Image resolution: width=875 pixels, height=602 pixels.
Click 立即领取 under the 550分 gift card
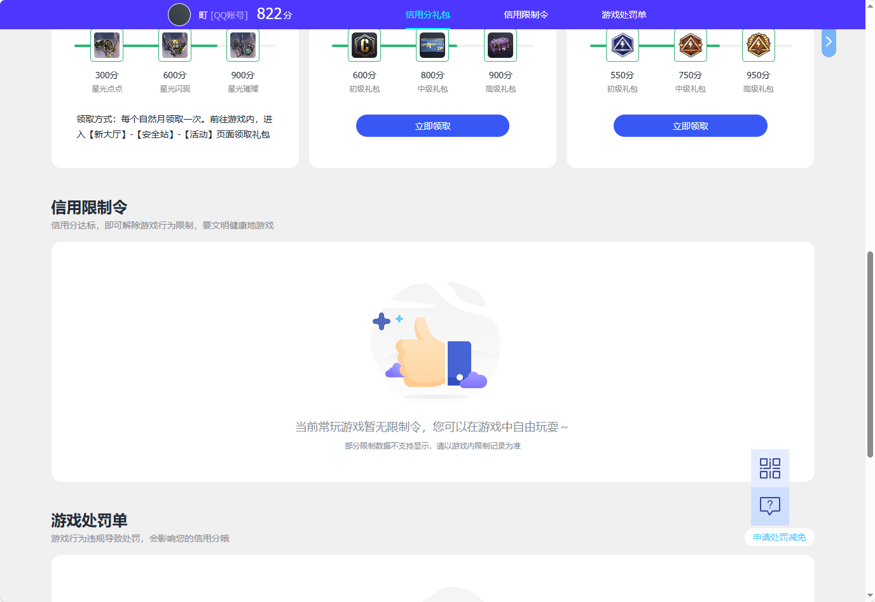pyautogui.click(x=691, y=126)
